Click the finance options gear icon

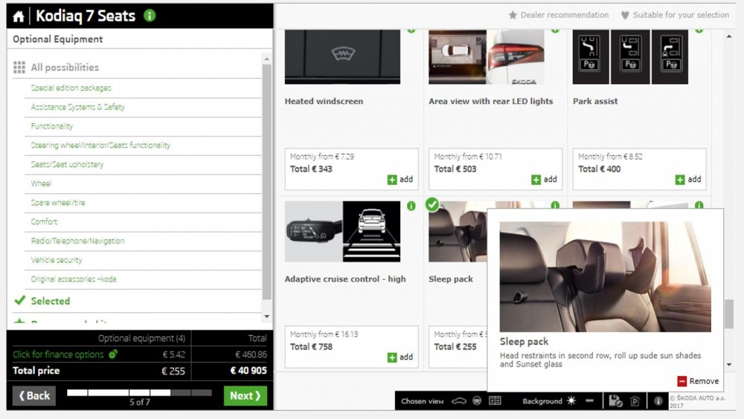click(x=113, y=354)
